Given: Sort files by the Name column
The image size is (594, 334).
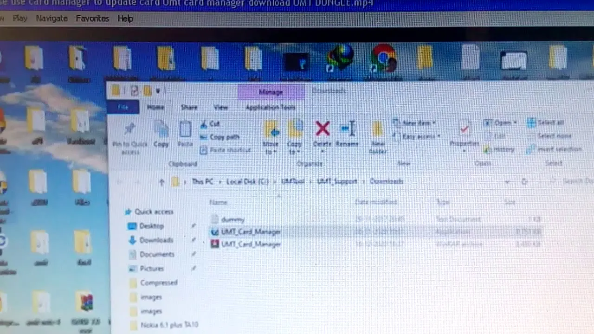Looking at the screenshot, I should point(218,202).
